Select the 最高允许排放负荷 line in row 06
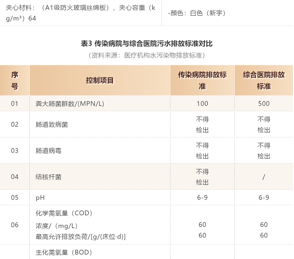Image resolution: width=294 pixels, height=259 pixels. point(80,237)
